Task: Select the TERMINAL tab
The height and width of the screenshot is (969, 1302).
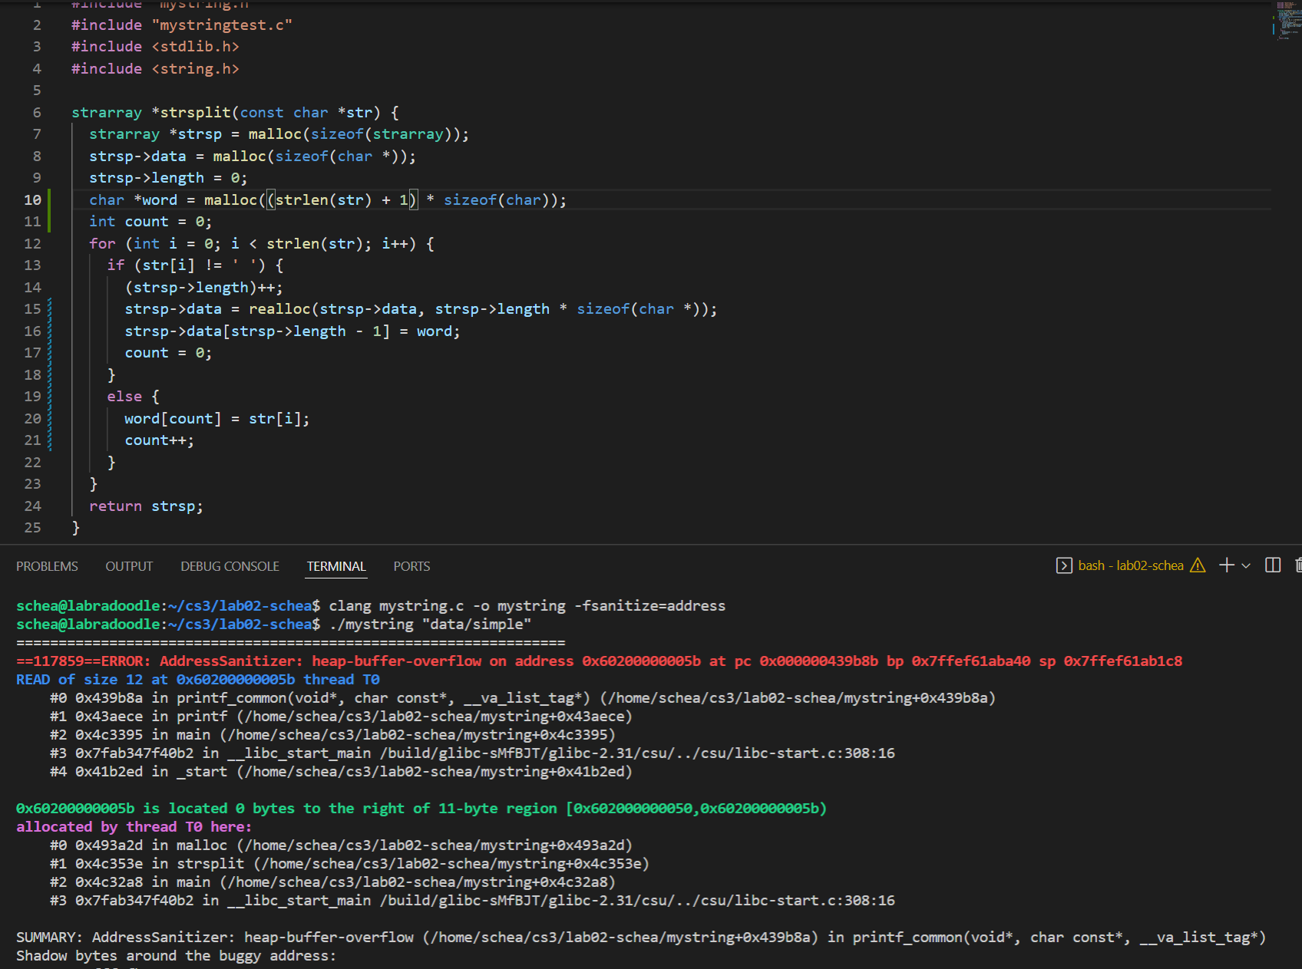Action: 336,566
